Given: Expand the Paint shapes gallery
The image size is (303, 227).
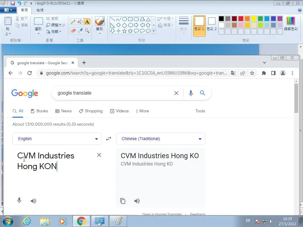Looking at the screenshot, I should click(x=154, y=31).
